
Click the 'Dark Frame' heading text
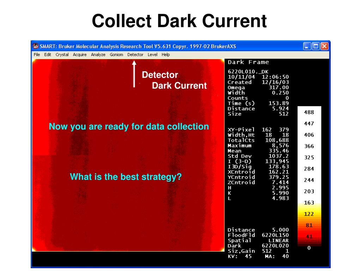pos(248,62)
